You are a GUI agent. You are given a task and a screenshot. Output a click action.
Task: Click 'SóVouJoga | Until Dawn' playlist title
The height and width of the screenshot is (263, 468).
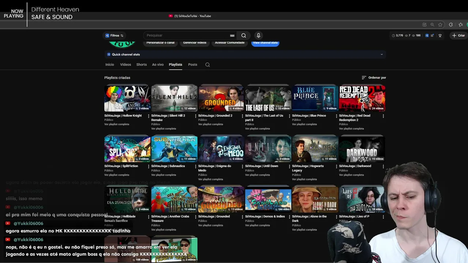click(x=261, y=166)
